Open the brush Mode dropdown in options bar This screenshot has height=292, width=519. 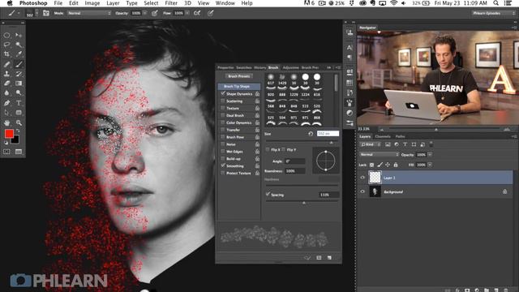pos(89,13)
